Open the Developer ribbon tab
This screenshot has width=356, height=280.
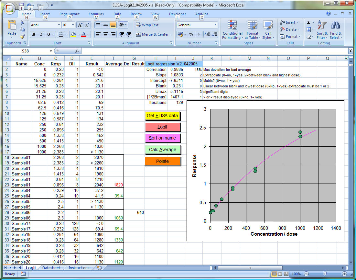point(178,14)
